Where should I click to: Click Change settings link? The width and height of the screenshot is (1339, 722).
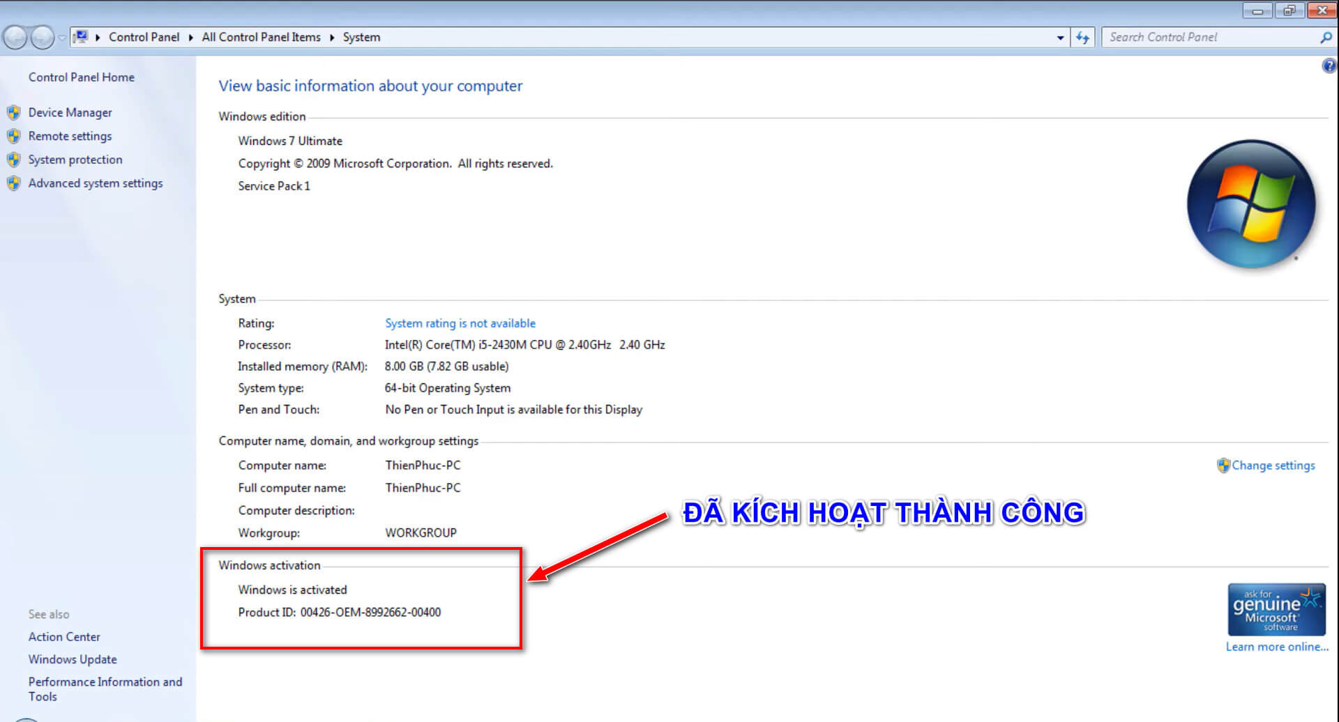1273,466
